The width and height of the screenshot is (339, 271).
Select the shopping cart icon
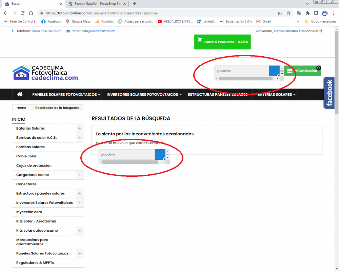pos(201,39)
